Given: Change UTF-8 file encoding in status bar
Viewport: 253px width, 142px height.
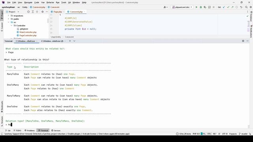Looking at the screenshot, I should (225, 134).
